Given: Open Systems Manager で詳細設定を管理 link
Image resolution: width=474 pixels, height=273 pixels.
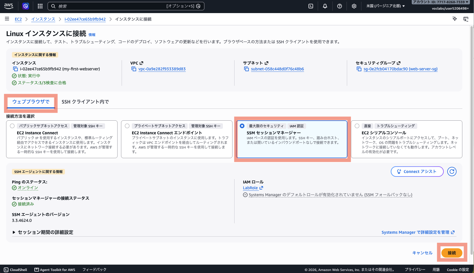Looking at the screenshot, I should tap(418, 232).
